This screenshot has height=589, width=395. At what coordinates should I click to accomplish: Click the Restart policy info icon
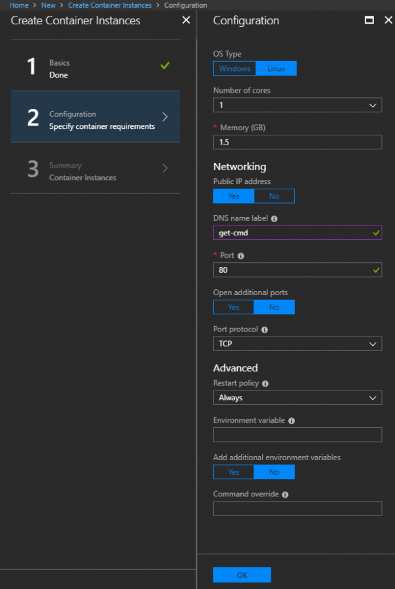265,383
